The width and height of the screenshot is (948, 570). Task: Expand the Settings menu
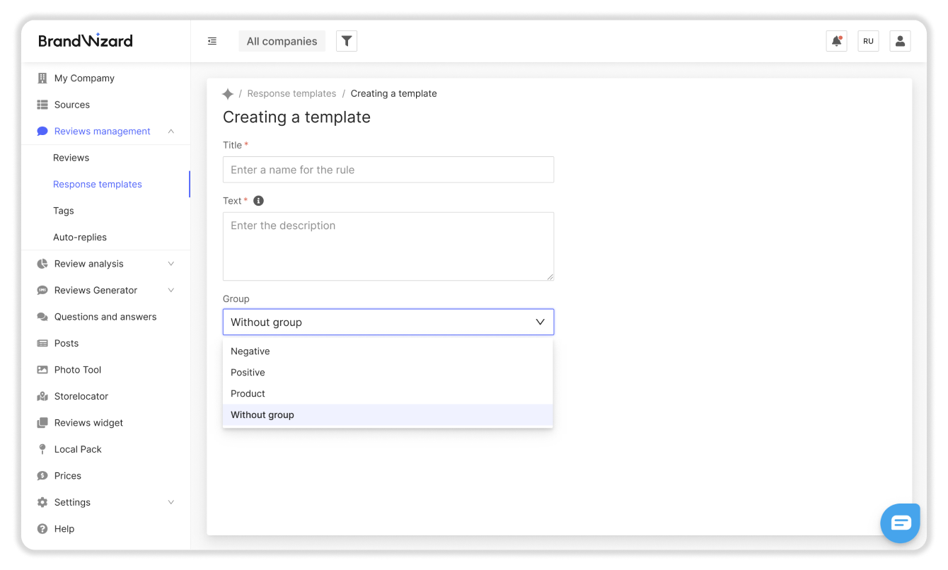[171, 502]
